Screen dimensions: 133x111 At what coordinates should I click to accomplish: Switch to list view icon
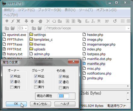coord(122,21)
